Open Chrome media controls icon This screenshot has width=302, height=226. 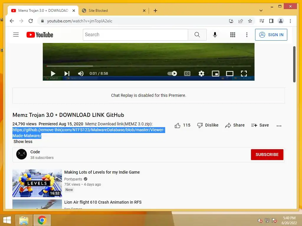tap(262, 21)
